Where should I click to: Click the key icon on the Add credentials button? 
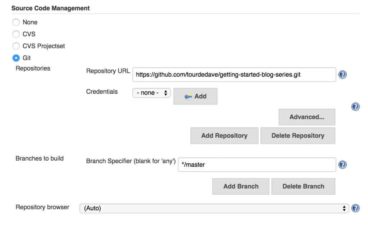(189, 96)
